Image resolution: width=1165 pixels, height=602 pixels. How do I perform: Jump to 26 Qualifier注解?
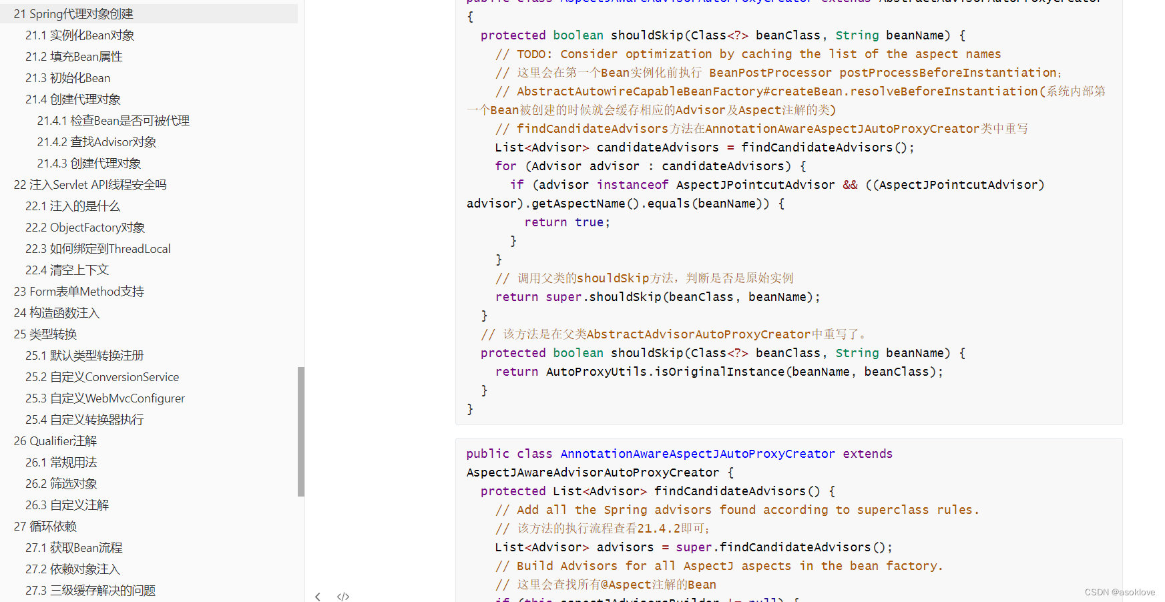pyautogui.click(x=55, y=441)
